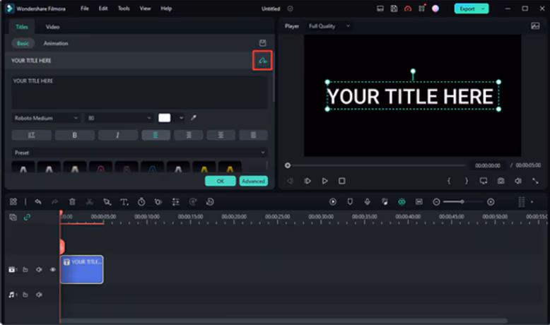Screen dimensions: 550x325
Task: Enter fullscreen preview icon
Action: click(x=535, y=181)
